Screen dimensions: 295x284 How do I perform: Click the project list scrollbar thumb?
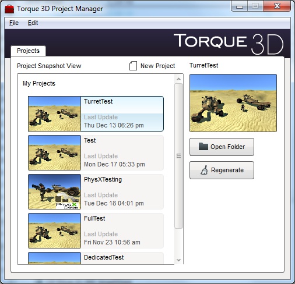(x=178, y=156)
